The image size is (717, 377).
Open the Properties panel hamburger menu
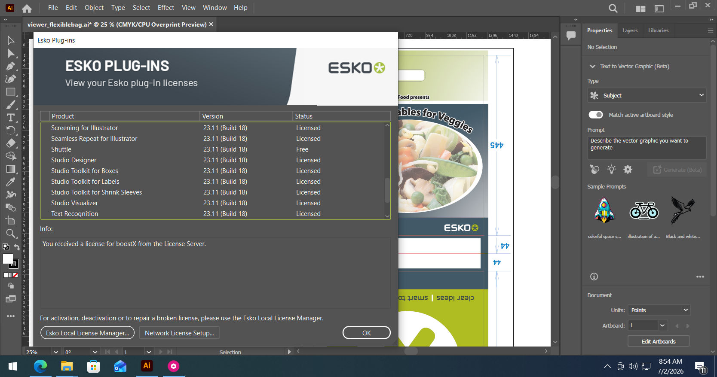coord(710,30)
